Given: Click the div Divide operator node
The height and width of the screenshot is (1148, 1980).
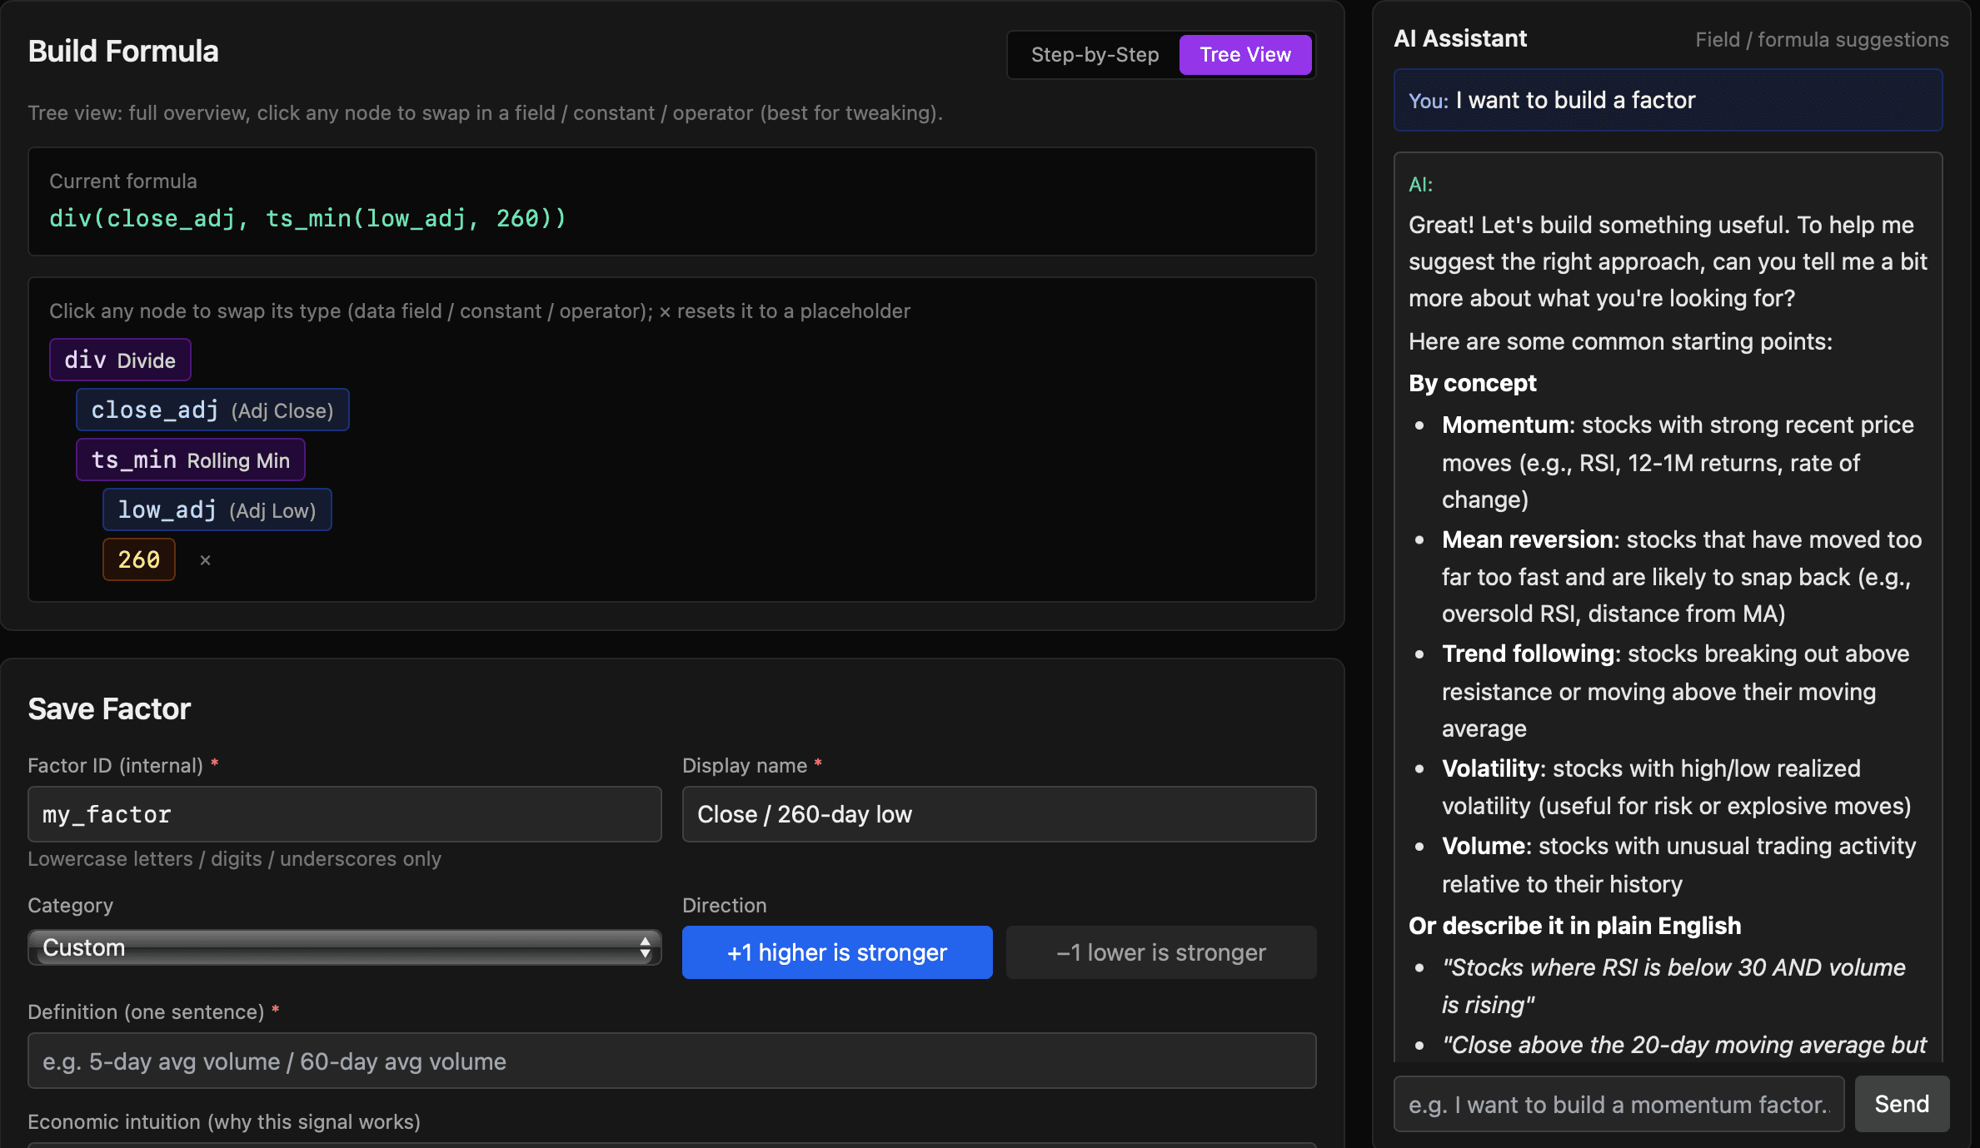Looking at the screenshot, I should [120, 360].
